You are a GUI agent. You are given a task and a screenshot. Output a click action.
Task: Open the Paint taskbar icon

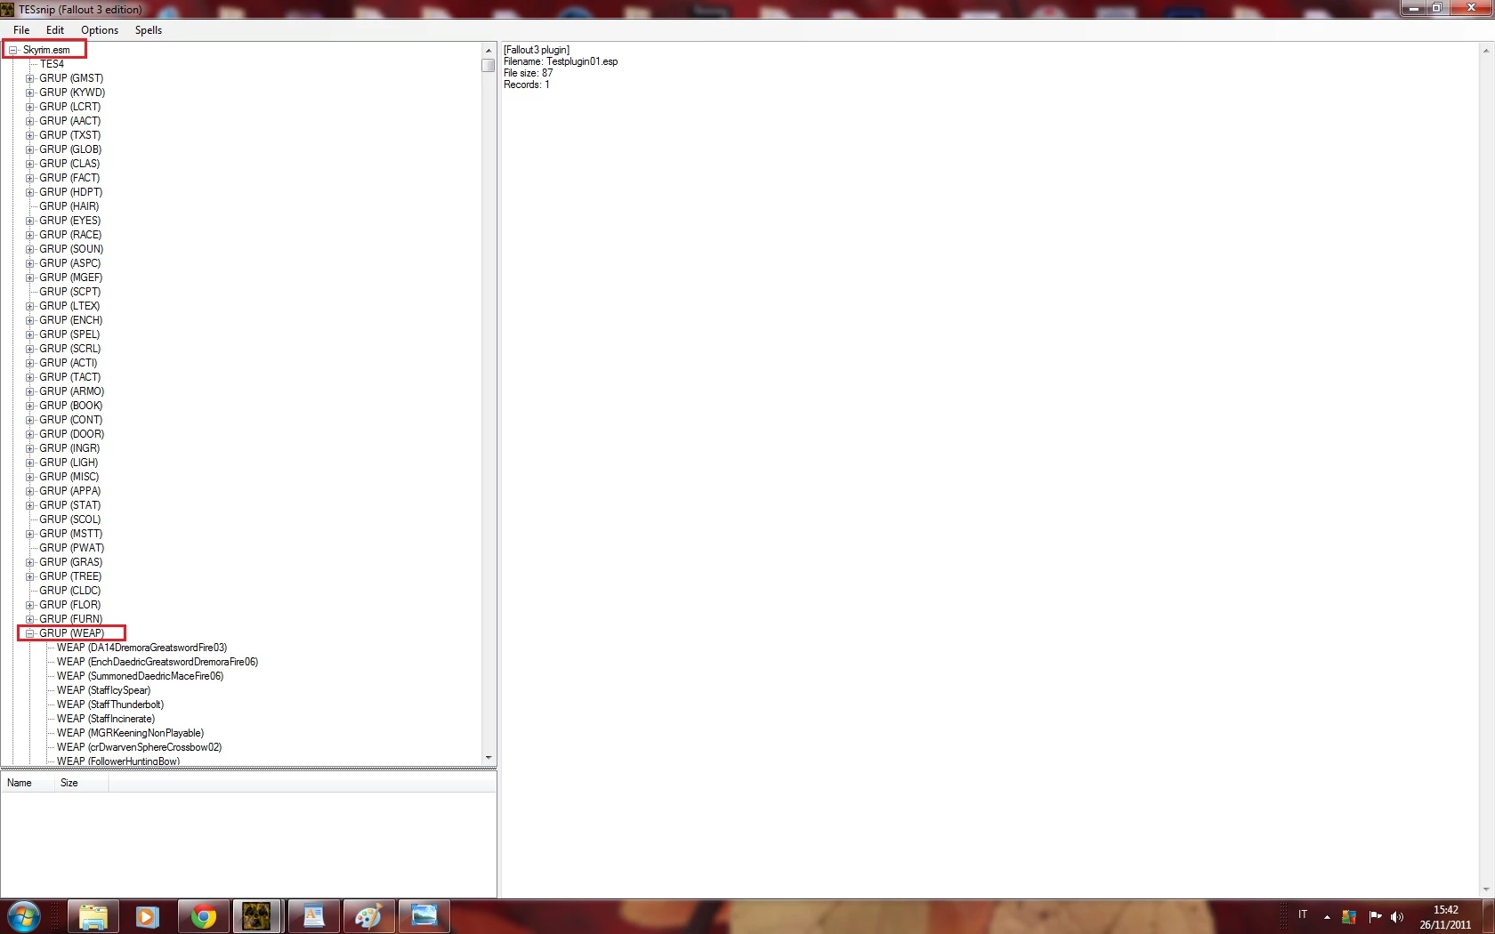coord(368,916)
